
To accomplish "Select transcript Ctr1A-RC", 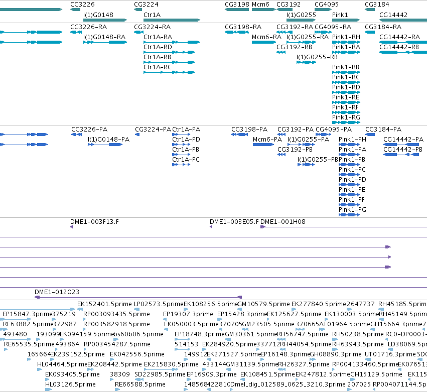I will tap(158, 67).
